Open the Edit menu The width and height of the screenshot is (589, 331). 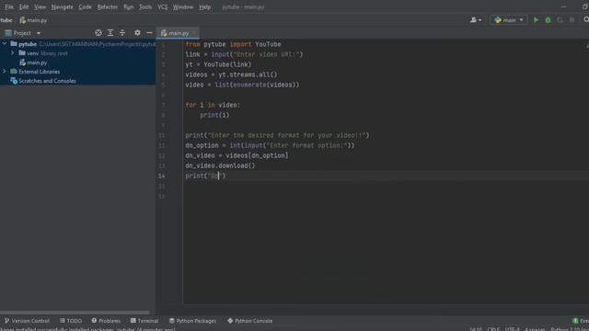coord(24,7)
